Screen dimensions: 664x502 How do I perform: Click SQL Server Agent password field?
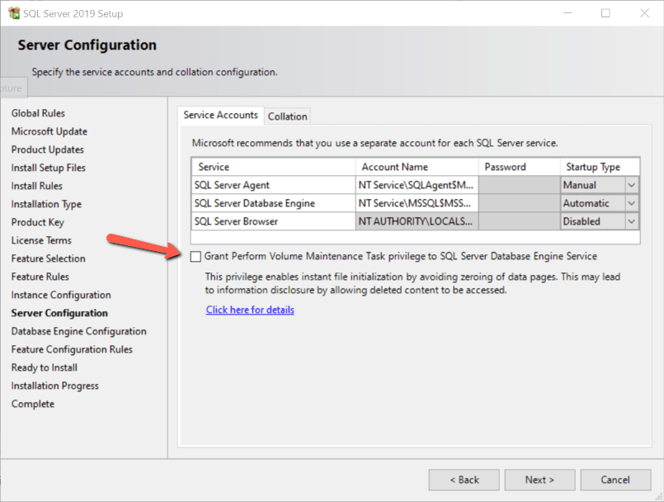[520, 185]
